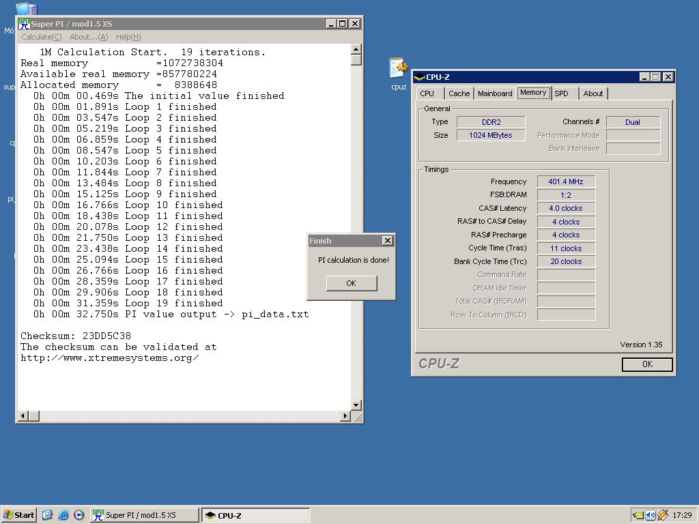
Task: Maximize the Super PI window
Action: (343, 24)
